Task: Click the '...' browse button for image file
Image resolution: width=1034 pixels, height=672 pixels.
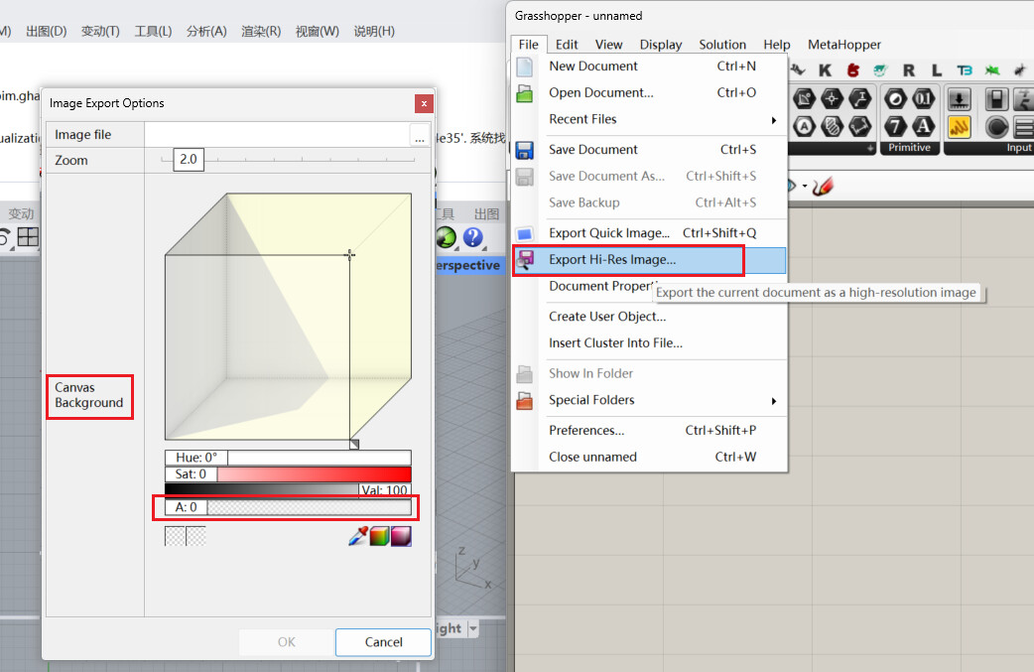Action: [x=420, y=136]
